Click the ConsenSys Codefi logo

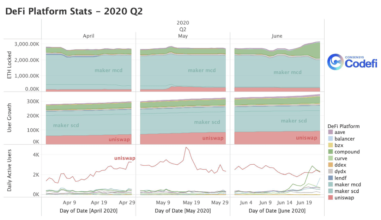pyautogui.click(x=352, y=62)
